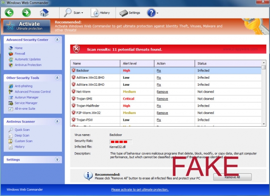Click the Antivirus Protection shield icon
The height and width of the screenshot is (196, 270).
coord(11,65)
